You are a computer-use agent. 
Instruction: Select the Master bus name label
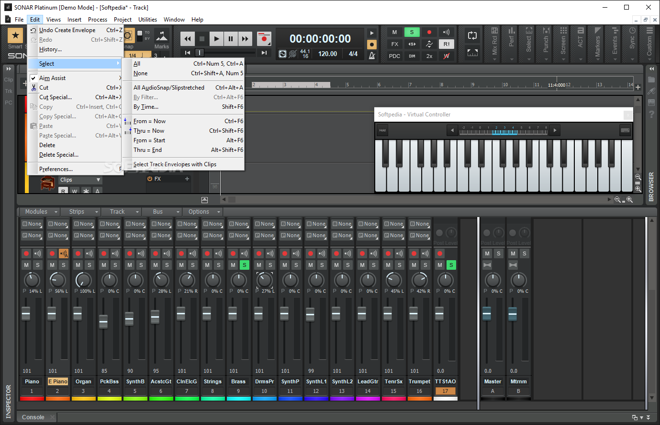[x=492, y=381]
